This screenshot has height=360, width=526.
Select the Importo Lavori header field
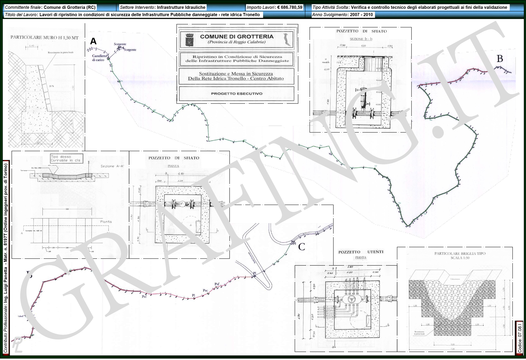coord(275,7)
